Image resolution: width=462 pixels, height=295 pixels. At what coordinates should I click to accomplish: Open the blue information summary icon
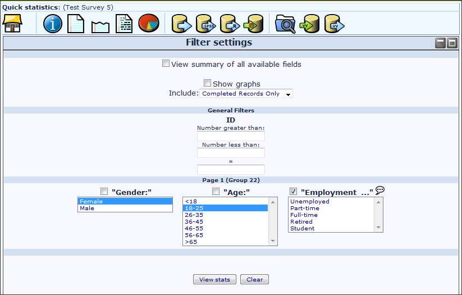tap(53, 24)
